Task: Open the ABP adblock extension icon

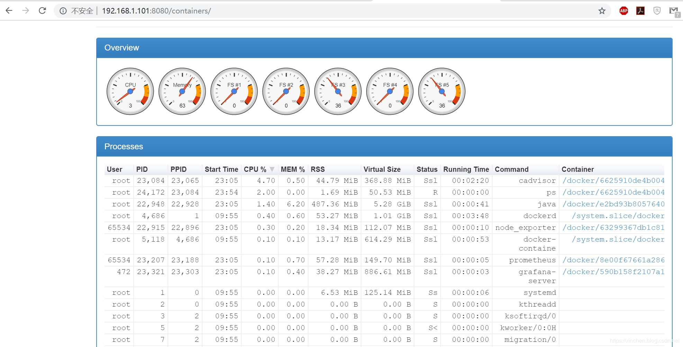Action: click(624, 11)
